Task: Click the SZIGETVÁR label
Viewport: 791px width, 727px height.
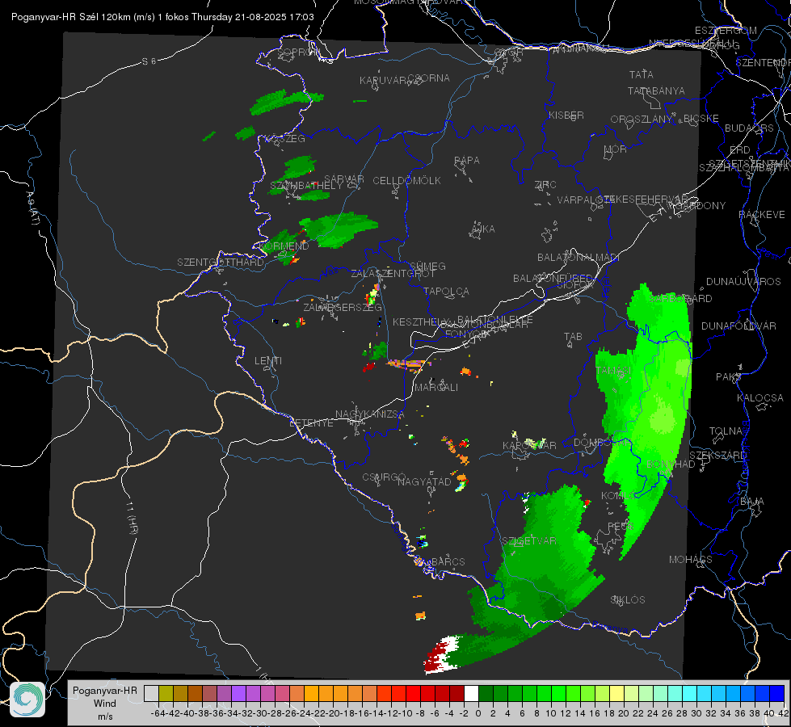Action: pos(528,541)
